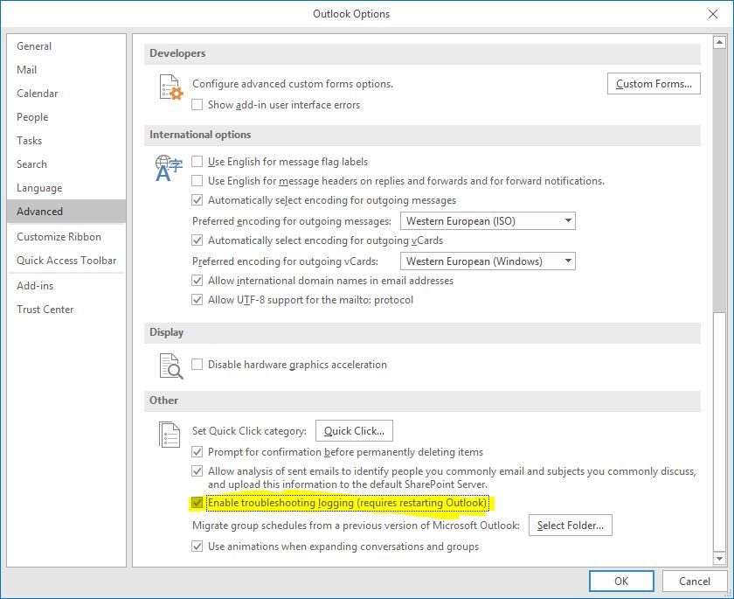The height and width of the screenshot is (599, 734).
Task: Toggle Allow international domain names in email addresses
Action: pyautogui.click(x=197, y=281)
